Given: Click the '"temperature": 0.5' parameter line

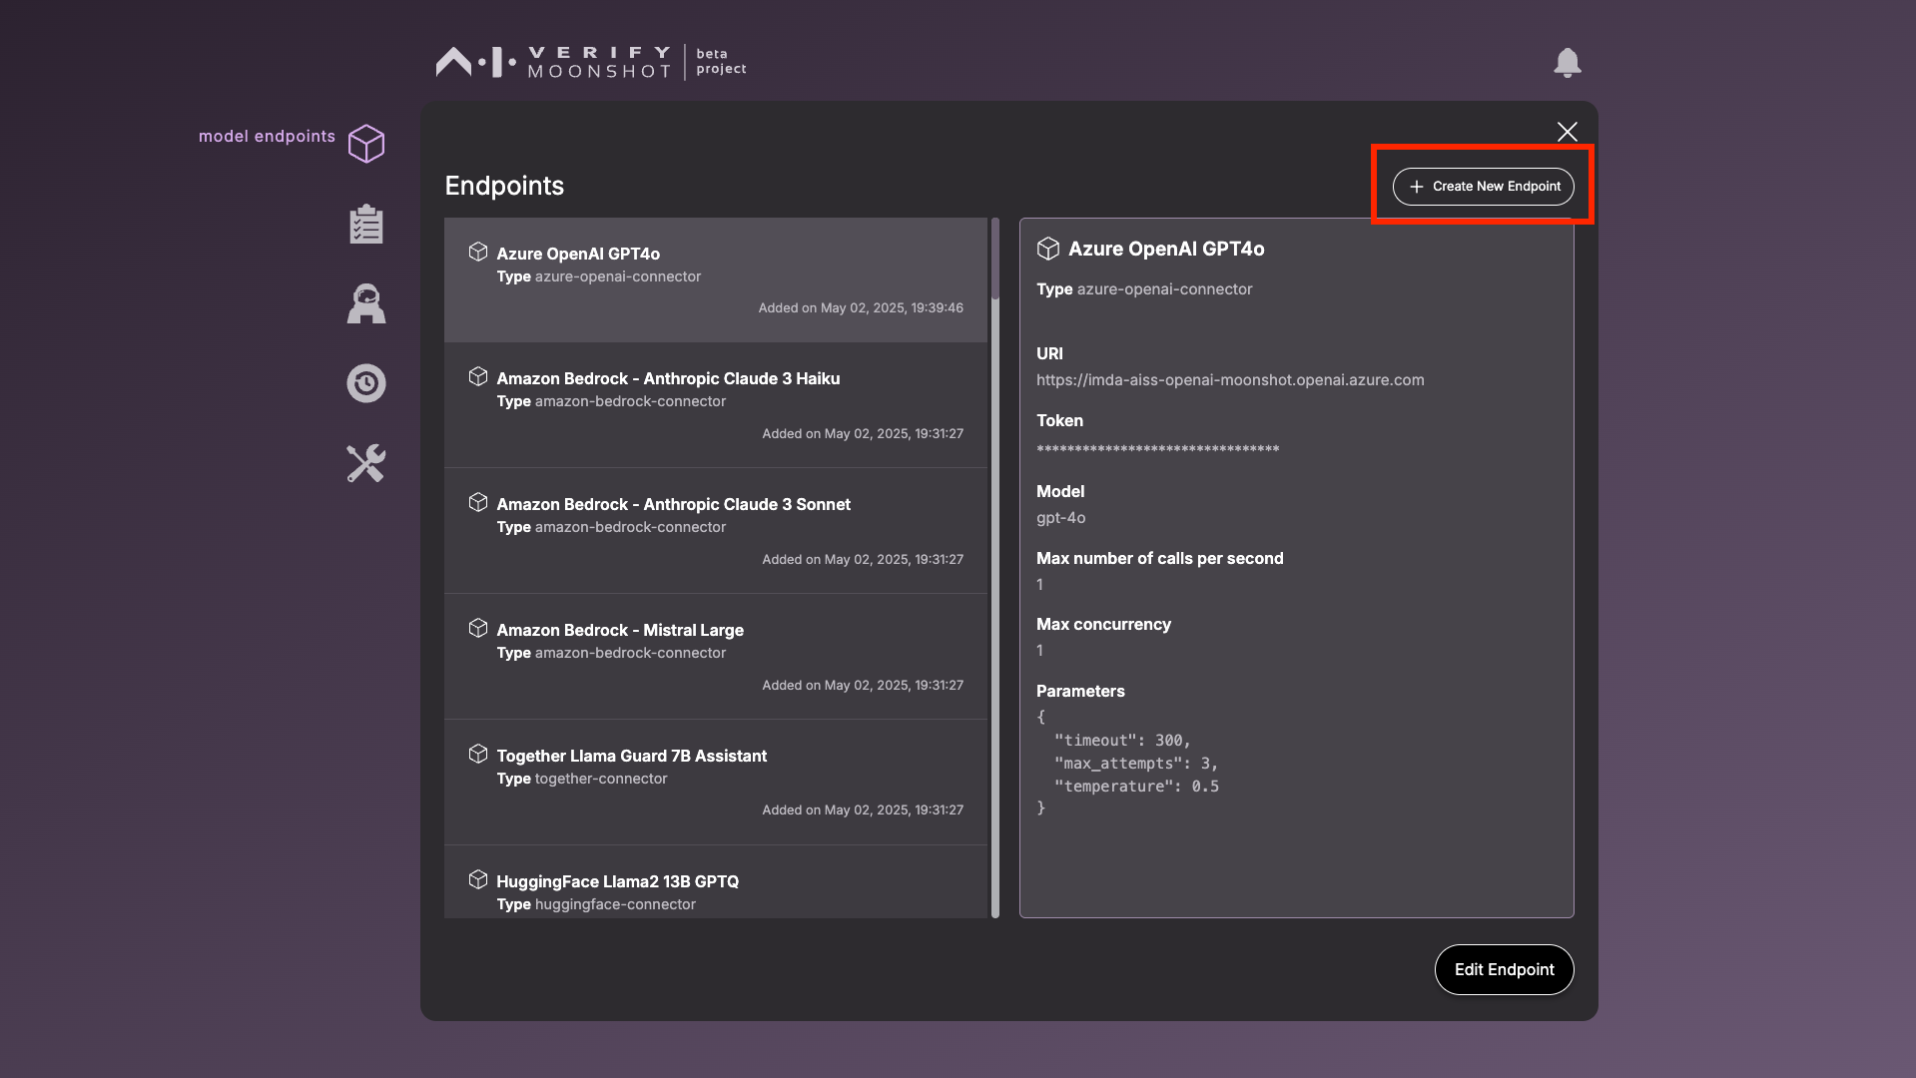Looking at the screenshot, I should tap(1136, 787).
